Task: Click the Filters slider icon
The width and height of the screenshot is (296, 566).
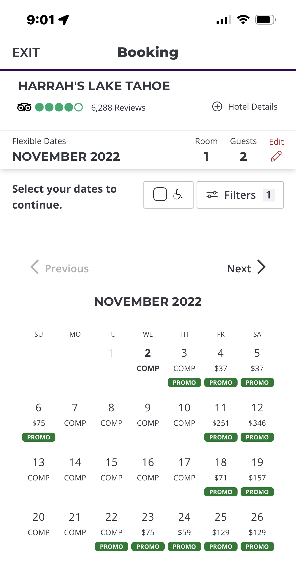Action: pyautogui.click(x=212, y=195)
